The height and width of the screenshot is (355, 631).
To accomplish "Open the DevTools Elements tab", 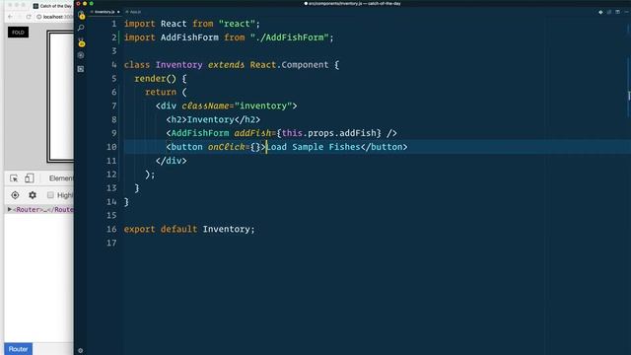I will (61, 178).
